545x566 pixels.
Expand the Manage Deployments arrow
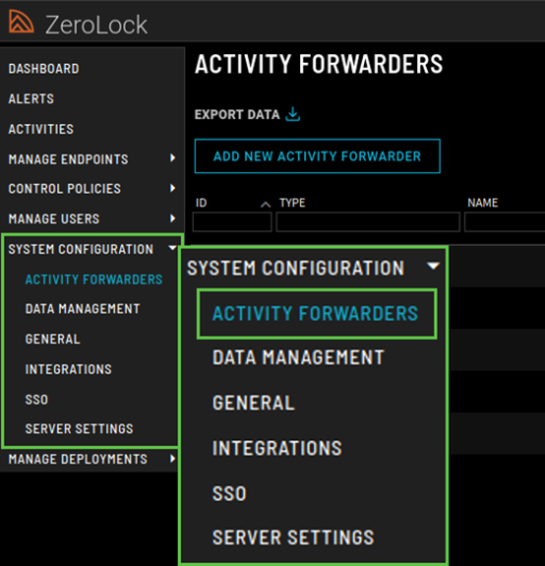point(173,459)
